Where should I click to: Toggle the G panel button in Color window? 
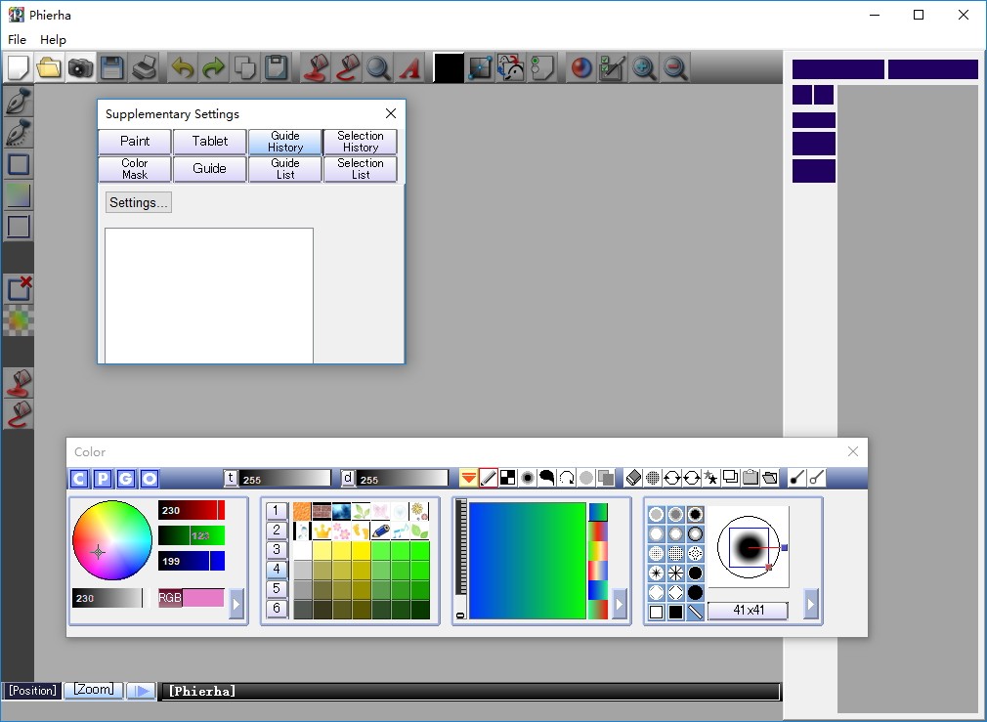(x=126, y=479)
